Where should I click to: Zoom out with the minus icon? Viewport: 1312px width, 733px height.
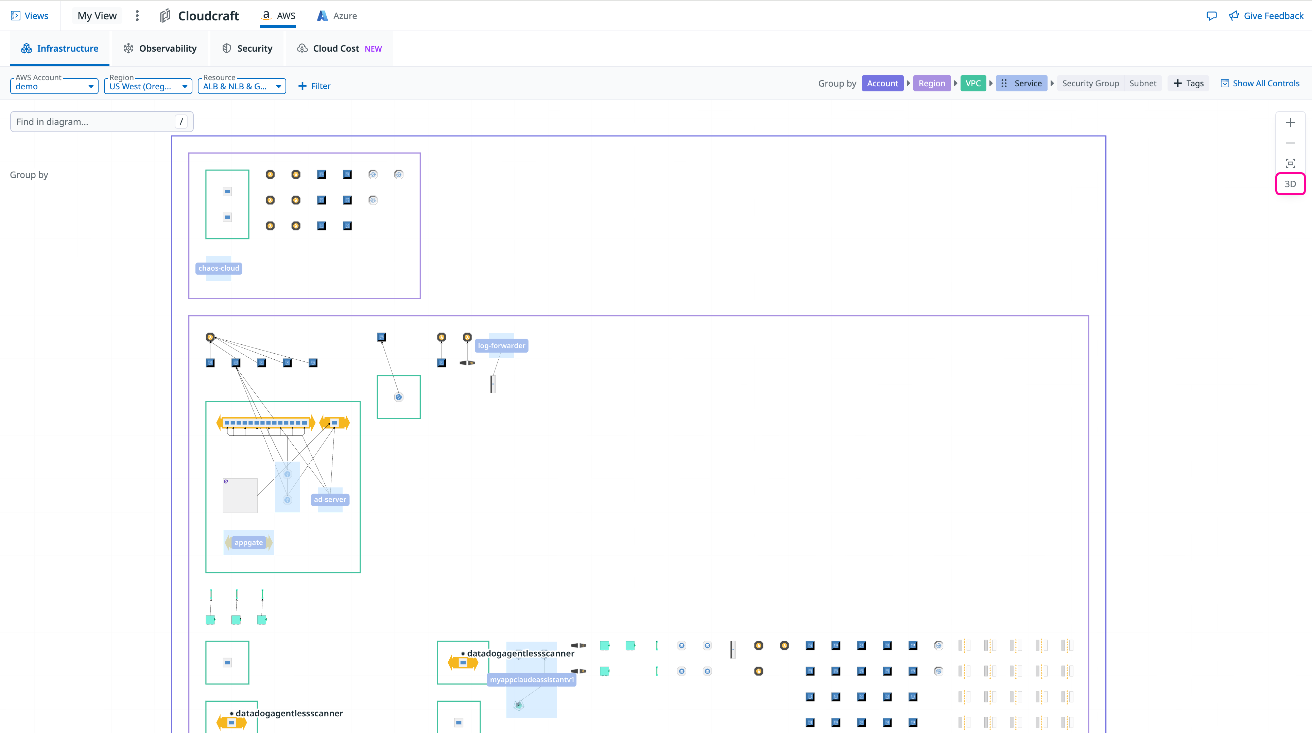(1290, 143)
